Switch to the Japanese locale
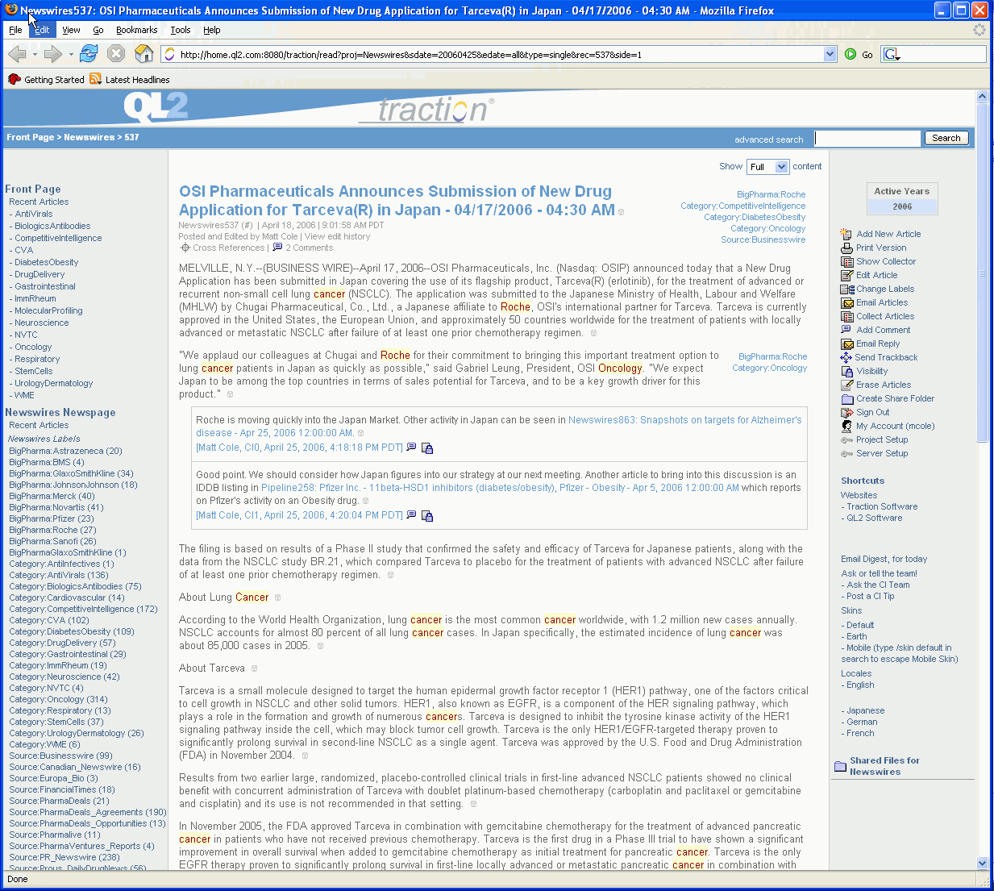 pyautogui.click(x=865, y=710)
